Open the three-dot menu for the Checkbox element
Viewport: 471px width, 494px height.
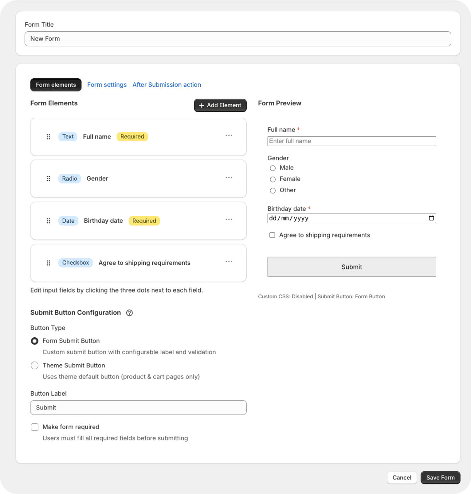pos(229,262)
